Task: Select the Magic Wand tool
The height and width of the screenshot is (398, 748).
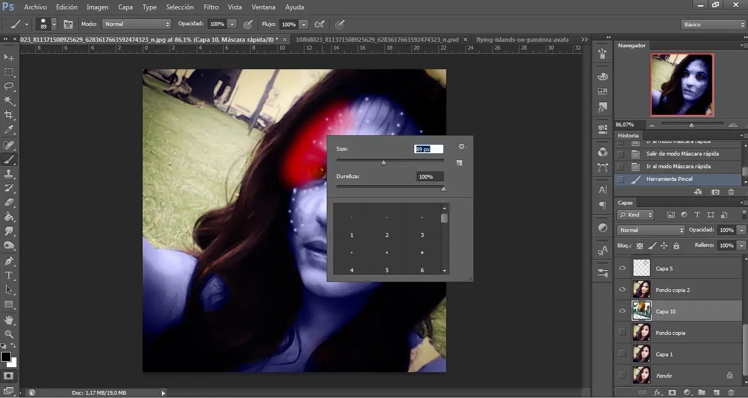Action: coord(9,101)
